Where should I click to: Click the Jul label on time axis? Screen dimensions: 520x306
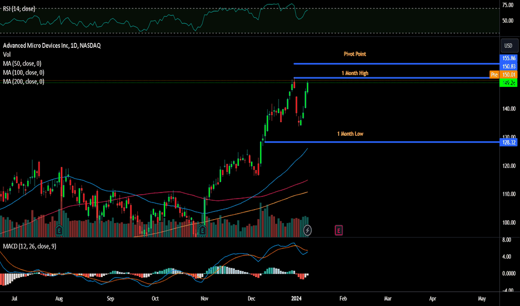coord(15,298)
